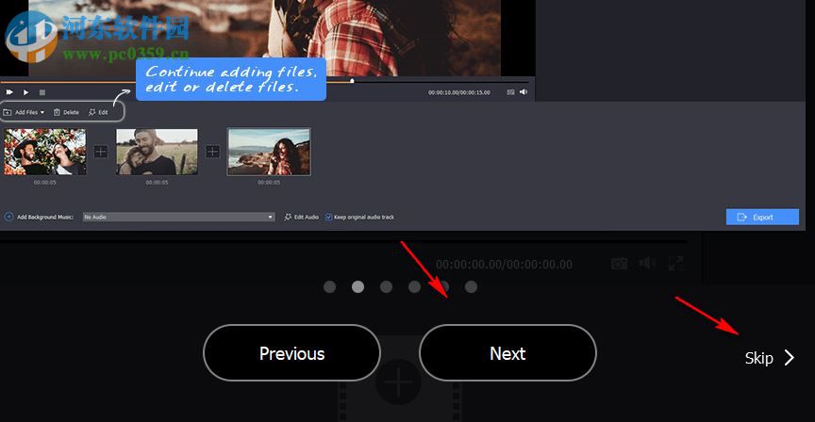The image size is (815, 422).
Task: Click the first clip's 00:00:05 duration label
Action: 44,182
